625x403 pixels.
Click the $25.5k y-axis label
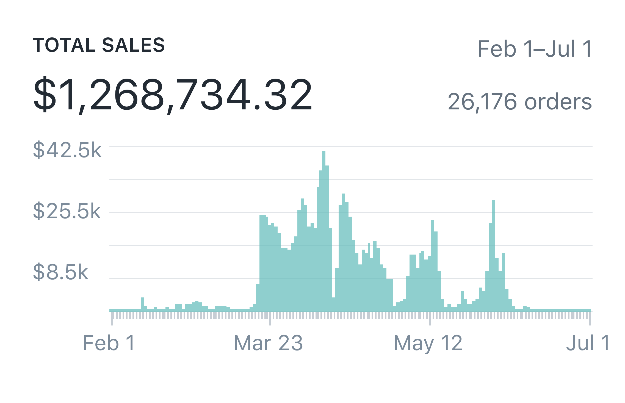[67, 211]
